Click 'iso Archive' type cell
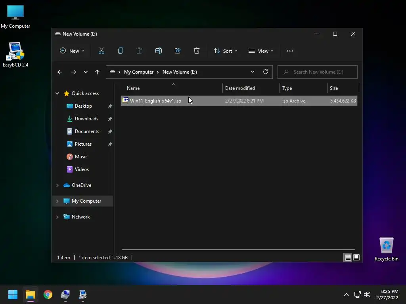 tap(294, 101)
